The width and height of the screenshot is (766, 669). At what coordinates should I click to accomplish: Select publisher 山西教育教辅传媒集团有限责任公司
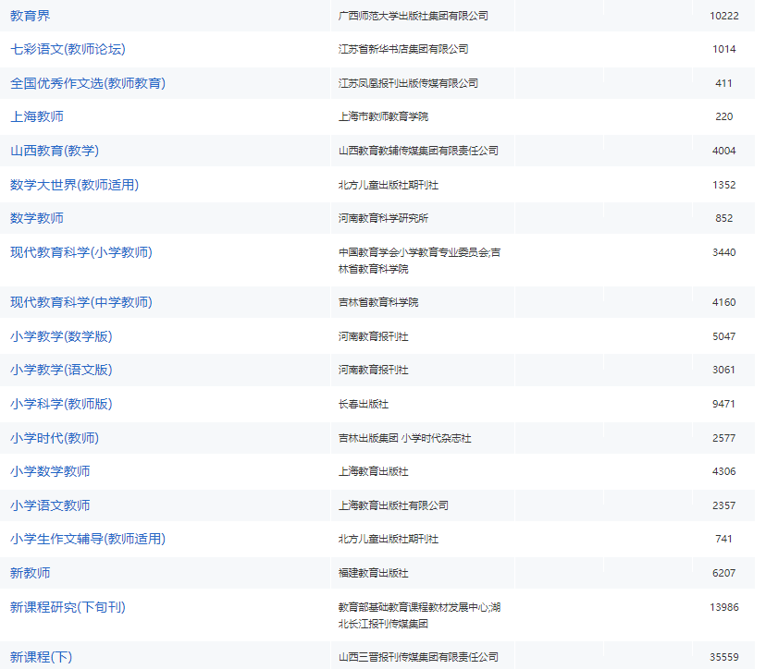coord(419,151)
